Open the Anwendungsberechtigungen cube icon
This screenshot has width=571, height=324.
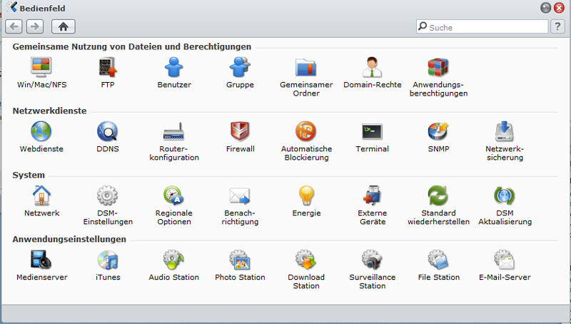coord(438,67)
